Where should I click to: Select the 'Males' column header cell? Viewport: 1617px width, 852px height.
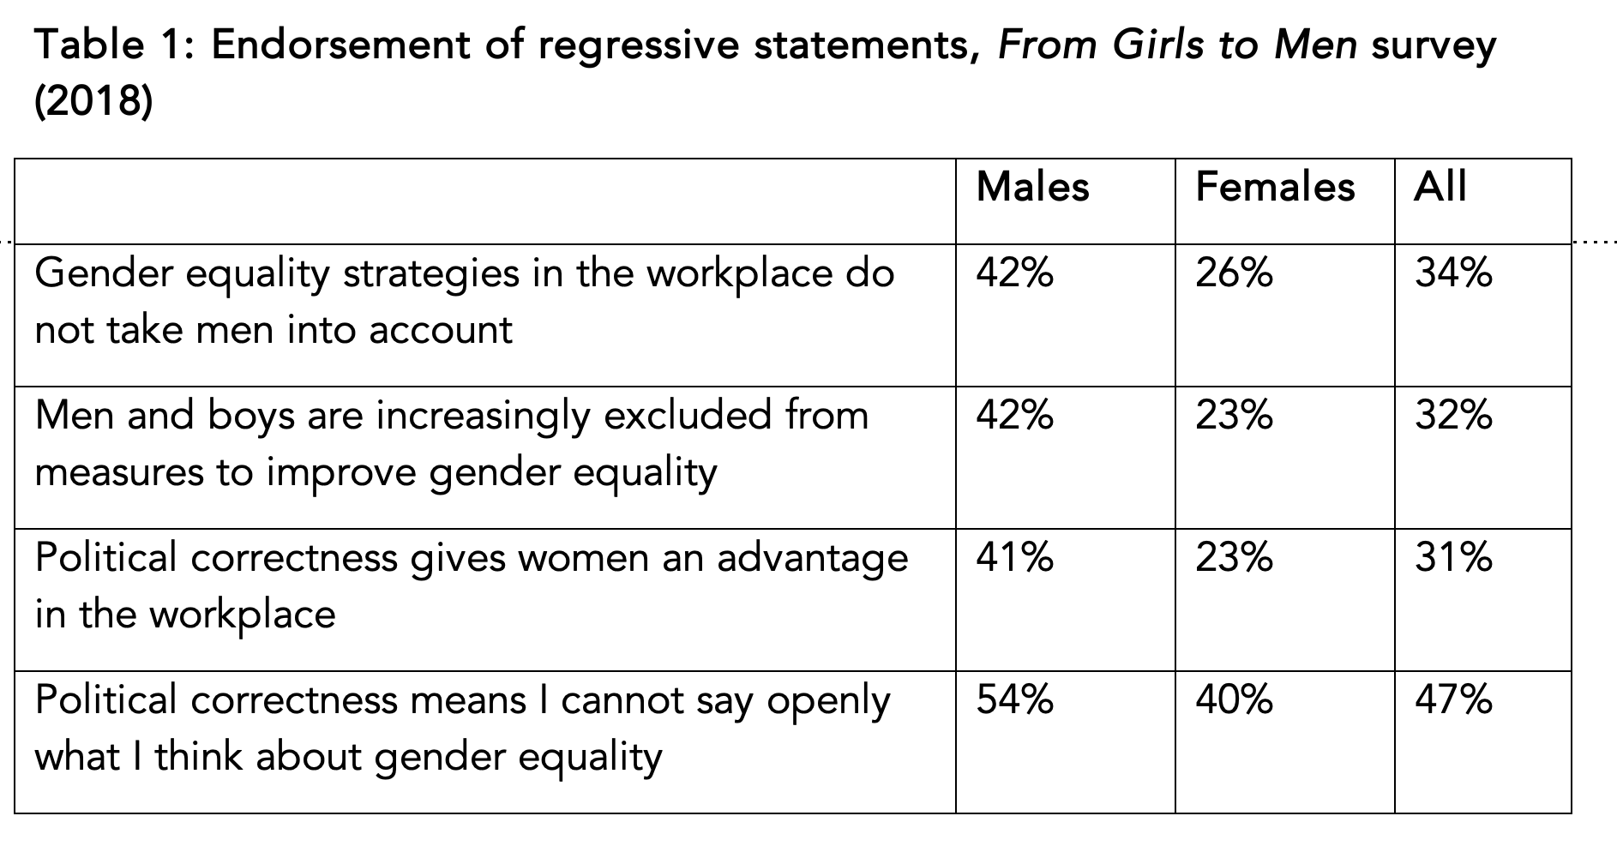tap(1032, 187)
